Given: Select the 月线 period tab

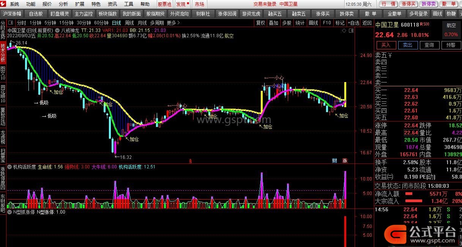Looking at the screenshot, I should tap(142, 23).
